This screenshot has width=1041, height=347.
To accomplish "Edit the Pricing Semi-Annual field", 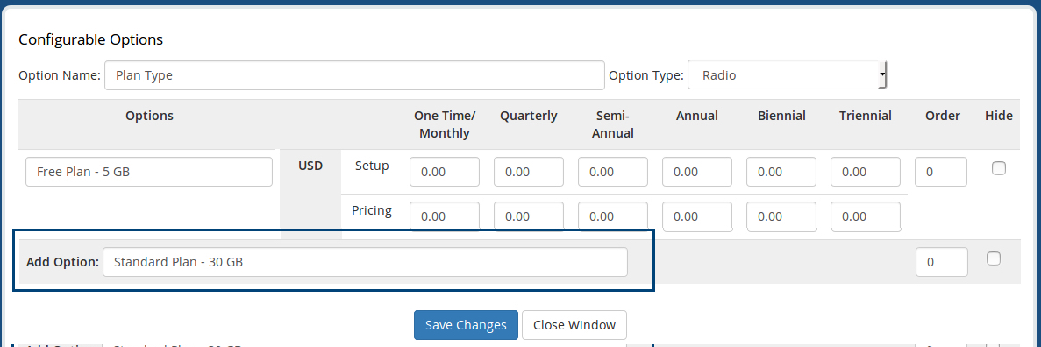I will (x=613, y=216).
